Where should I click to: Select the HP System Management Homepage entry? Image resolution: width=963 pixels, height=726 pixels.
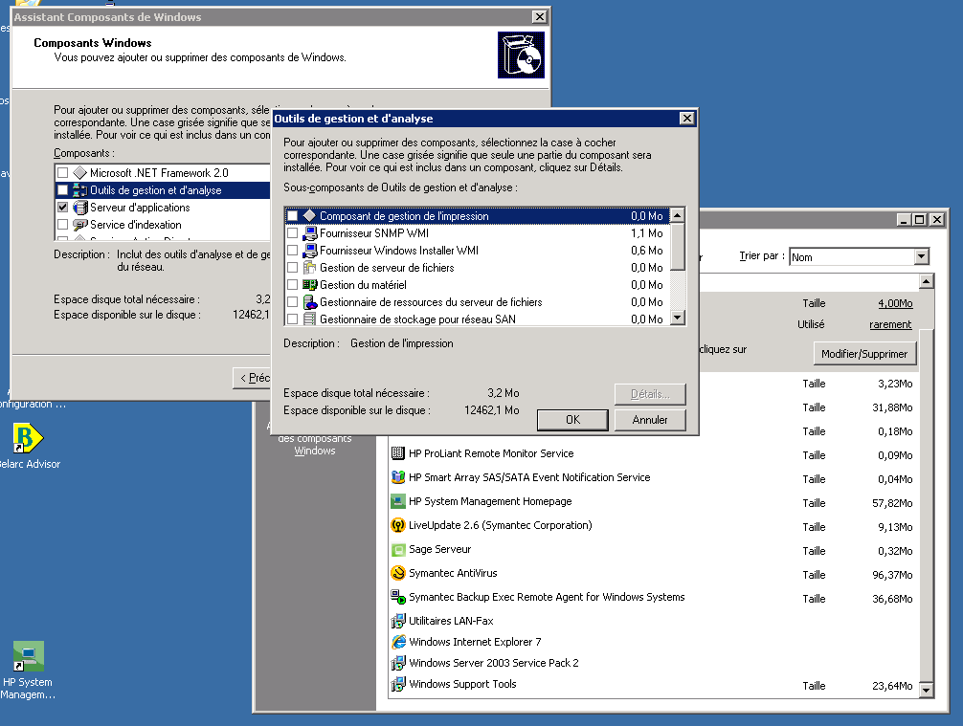(x=490, y=501)
